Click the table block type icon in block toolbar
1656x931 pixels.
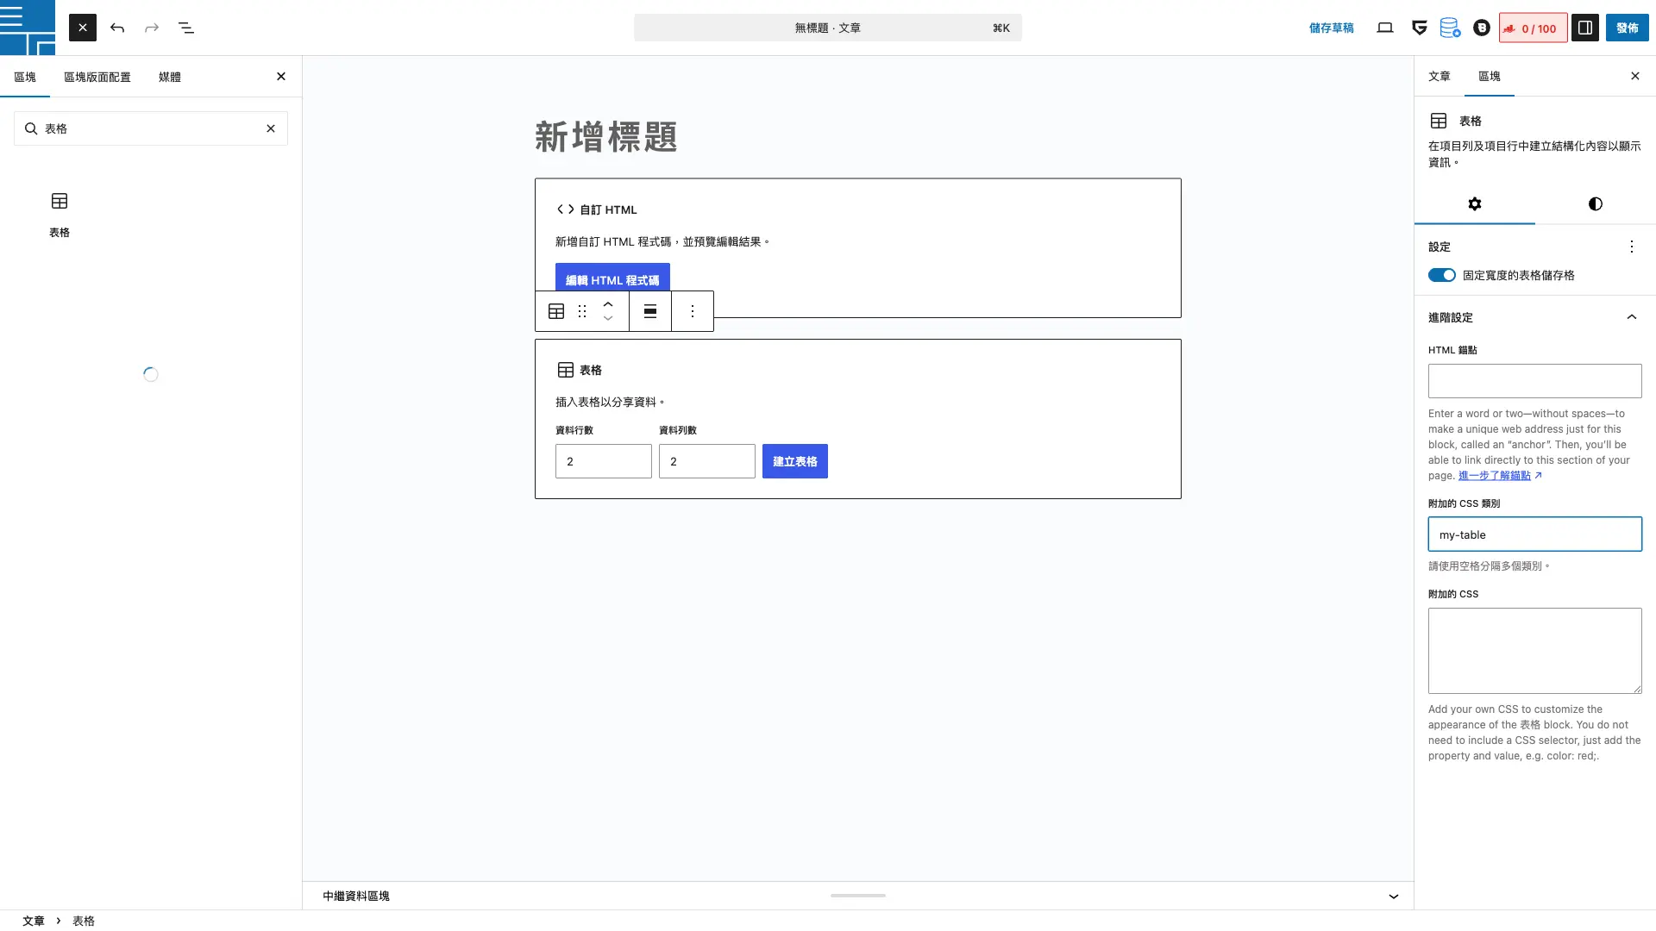click(556, 311)
